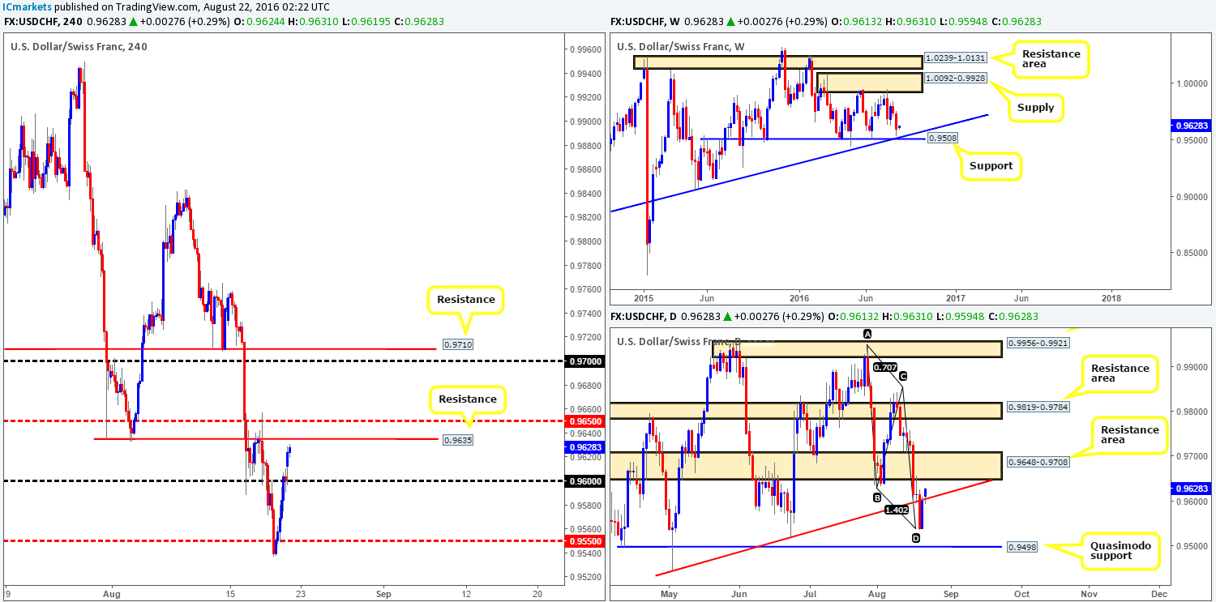Select the U.S. Dollar/Swiss Franc, 240 chart label
1216x602 pixels.
(79, 46)
